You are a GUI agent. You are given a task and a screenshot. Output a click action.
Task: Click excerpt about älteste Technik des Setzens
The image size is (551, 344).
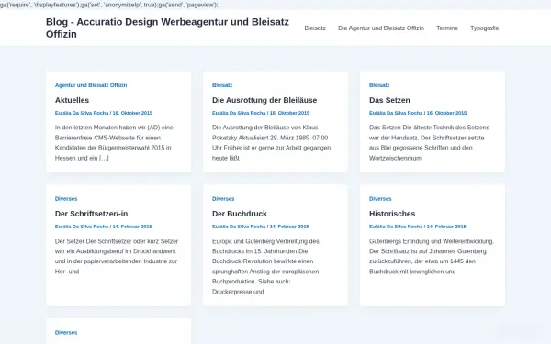point(429,142)
